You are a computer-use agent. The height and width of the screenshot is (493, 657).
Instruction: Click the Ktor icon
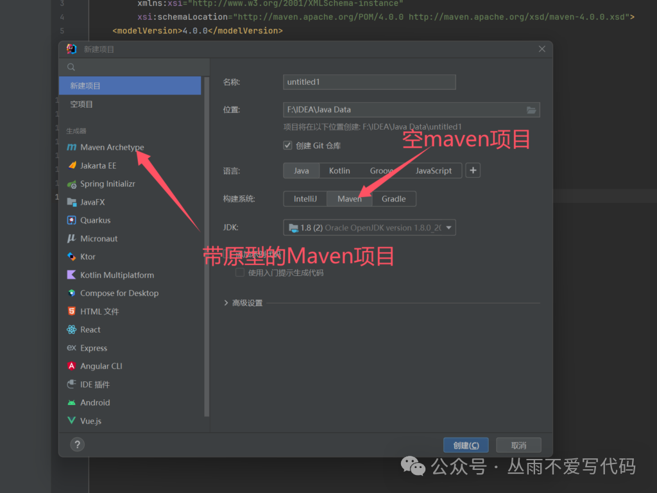click(72, 257)
